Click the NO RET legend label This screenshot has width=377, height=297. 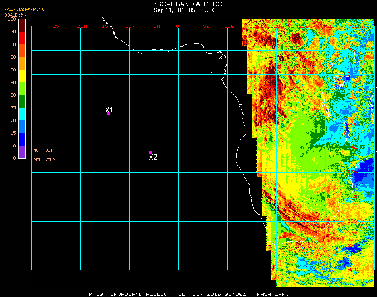point(37,155)
